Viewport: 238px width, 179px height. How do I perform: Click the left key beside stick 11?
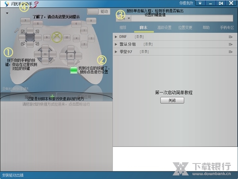[38, 54]
